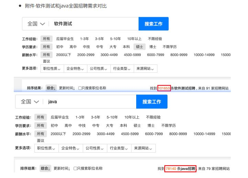Choose 高中 education in java filters

point(68,126)
